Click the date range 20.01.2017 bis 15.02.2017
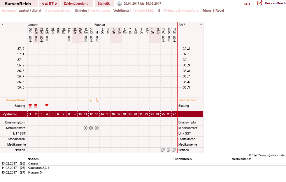The height and width of the screenshot is (182, 286). tap(143, 3)
